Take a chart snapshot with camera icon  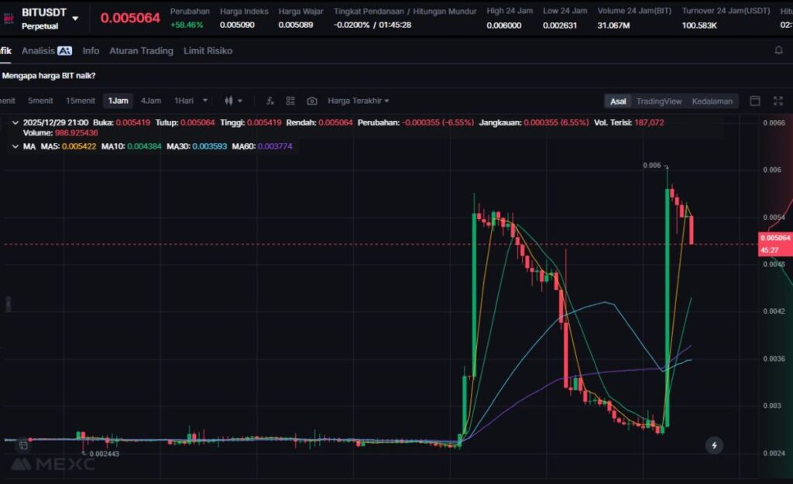(311, 101)
